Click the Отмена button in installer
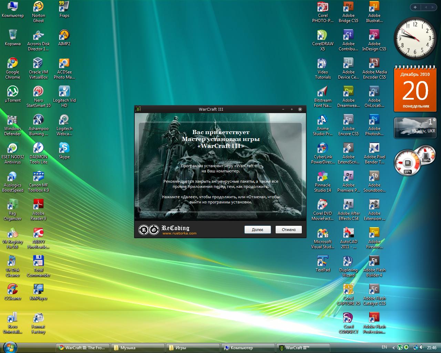Screen dimensions: 441x353 288,230
